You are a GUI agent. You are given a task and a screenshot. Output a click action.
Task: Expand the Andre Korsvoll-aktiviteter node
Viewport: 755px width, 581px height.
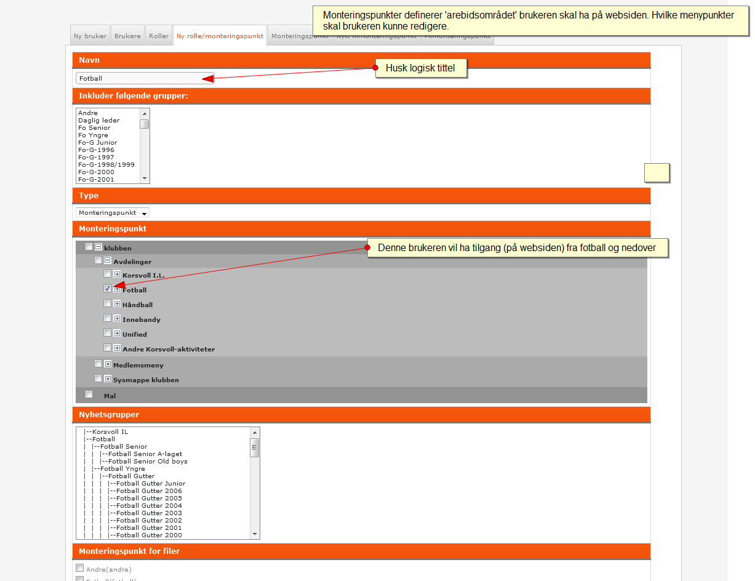point(117,348)
